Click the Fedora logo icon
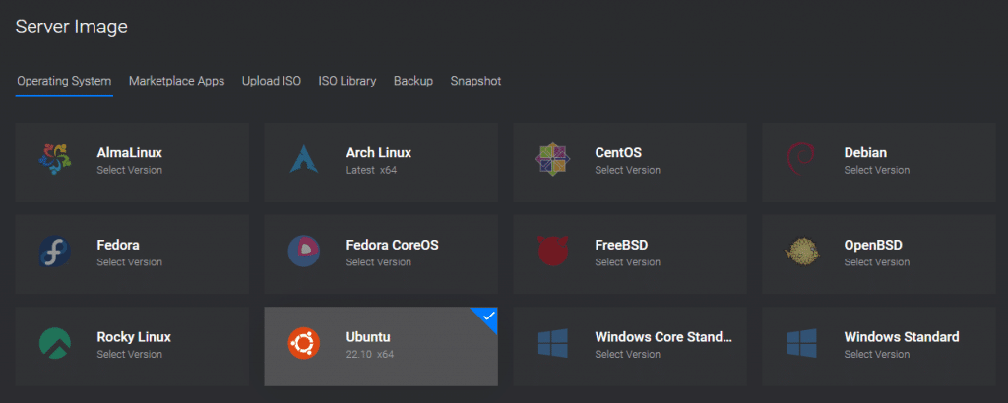Viewport: 1008px width, 403px height. 55,252
